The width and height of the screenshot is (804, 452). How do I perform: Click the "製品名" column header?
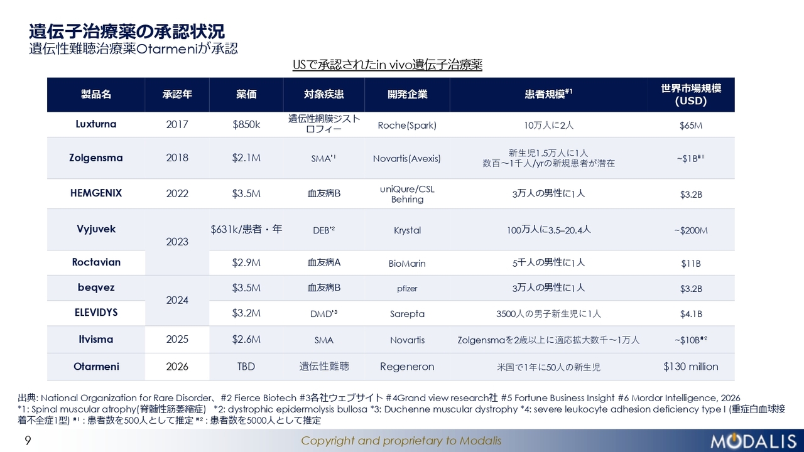(96, 94)
